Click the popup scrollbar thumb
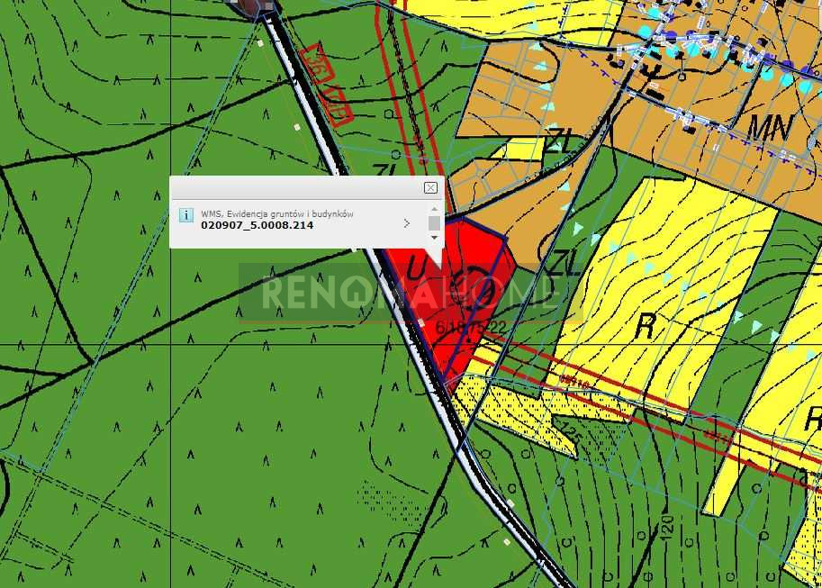The height and width of the screenshot is (588, 822). [434, 222]
